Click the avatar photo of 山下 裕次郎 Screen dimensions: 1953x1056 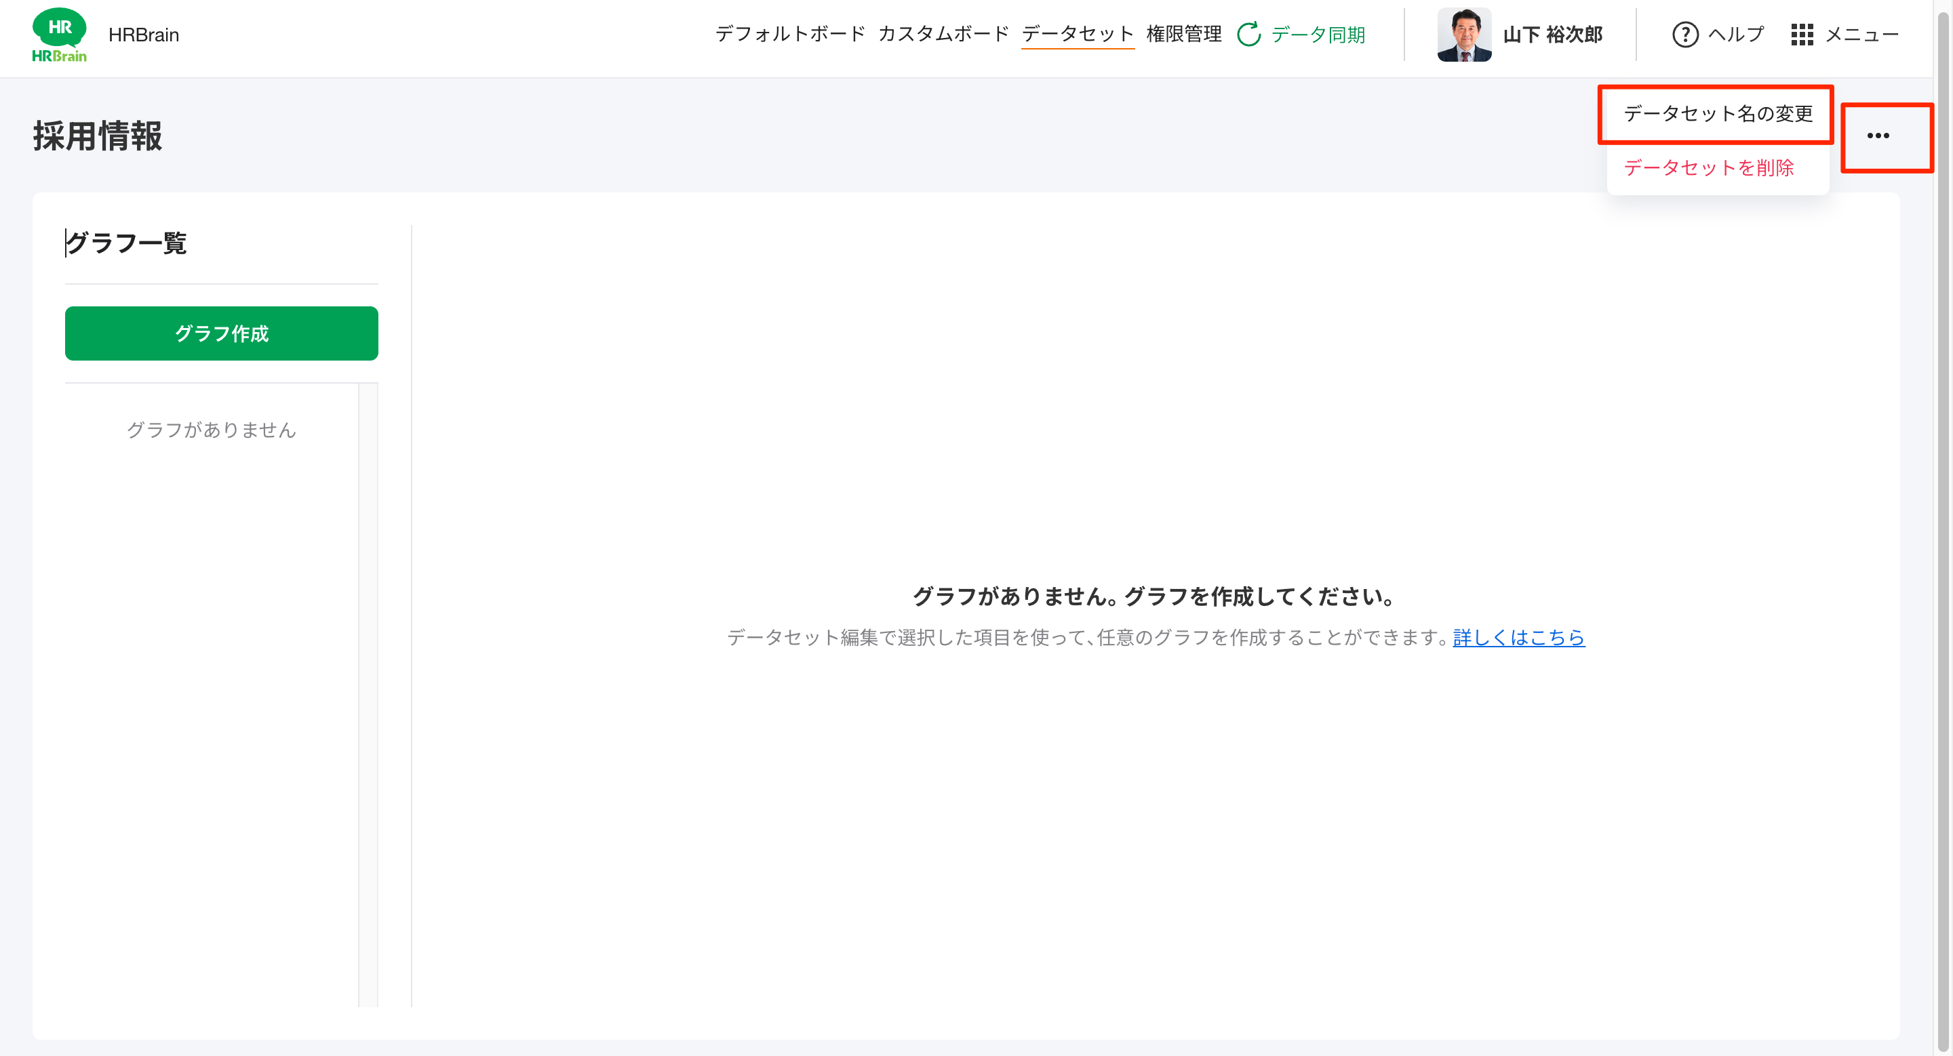click(x=1465, y=34)
